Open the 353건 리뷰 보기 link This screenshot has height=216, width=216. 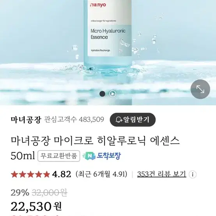click(x=161, y=174)
